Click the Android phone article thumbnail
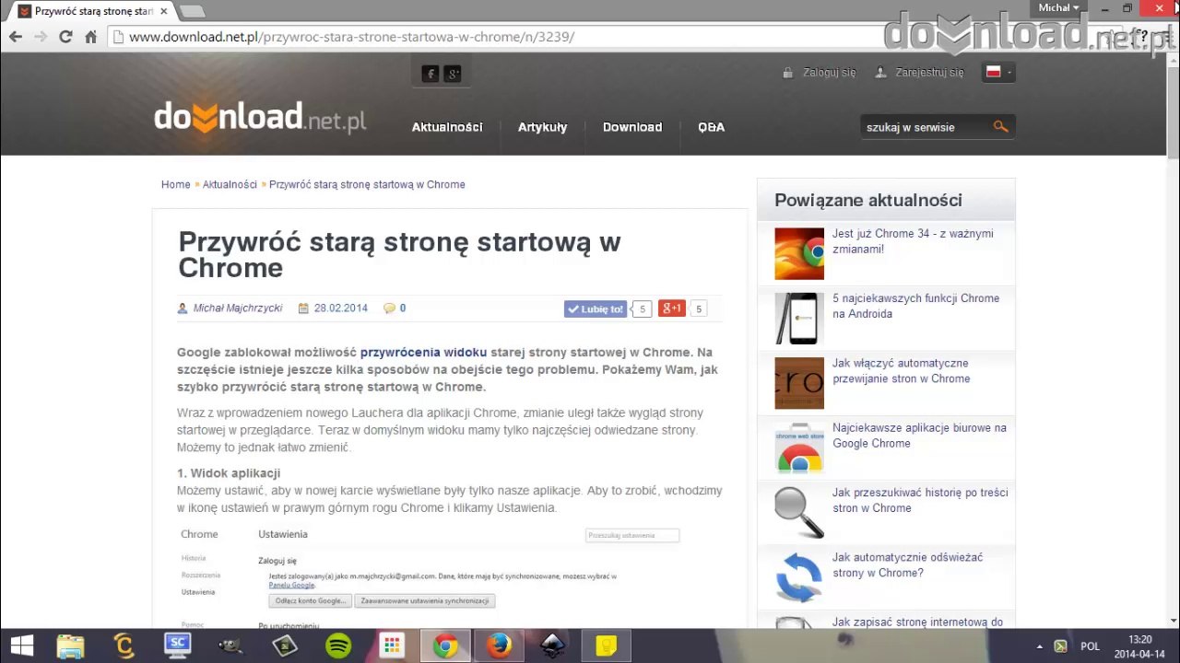 [799, 319]
